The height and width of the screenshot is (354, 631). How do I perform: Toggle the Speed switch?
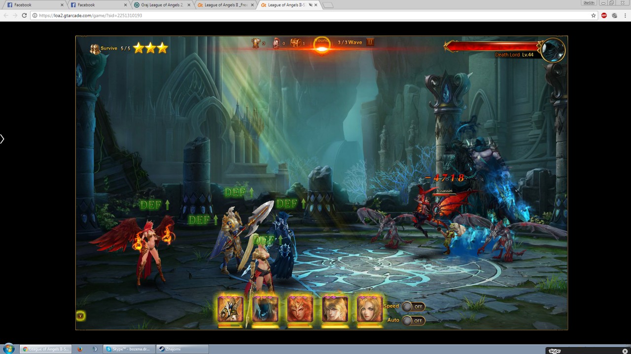click(413, 306)
